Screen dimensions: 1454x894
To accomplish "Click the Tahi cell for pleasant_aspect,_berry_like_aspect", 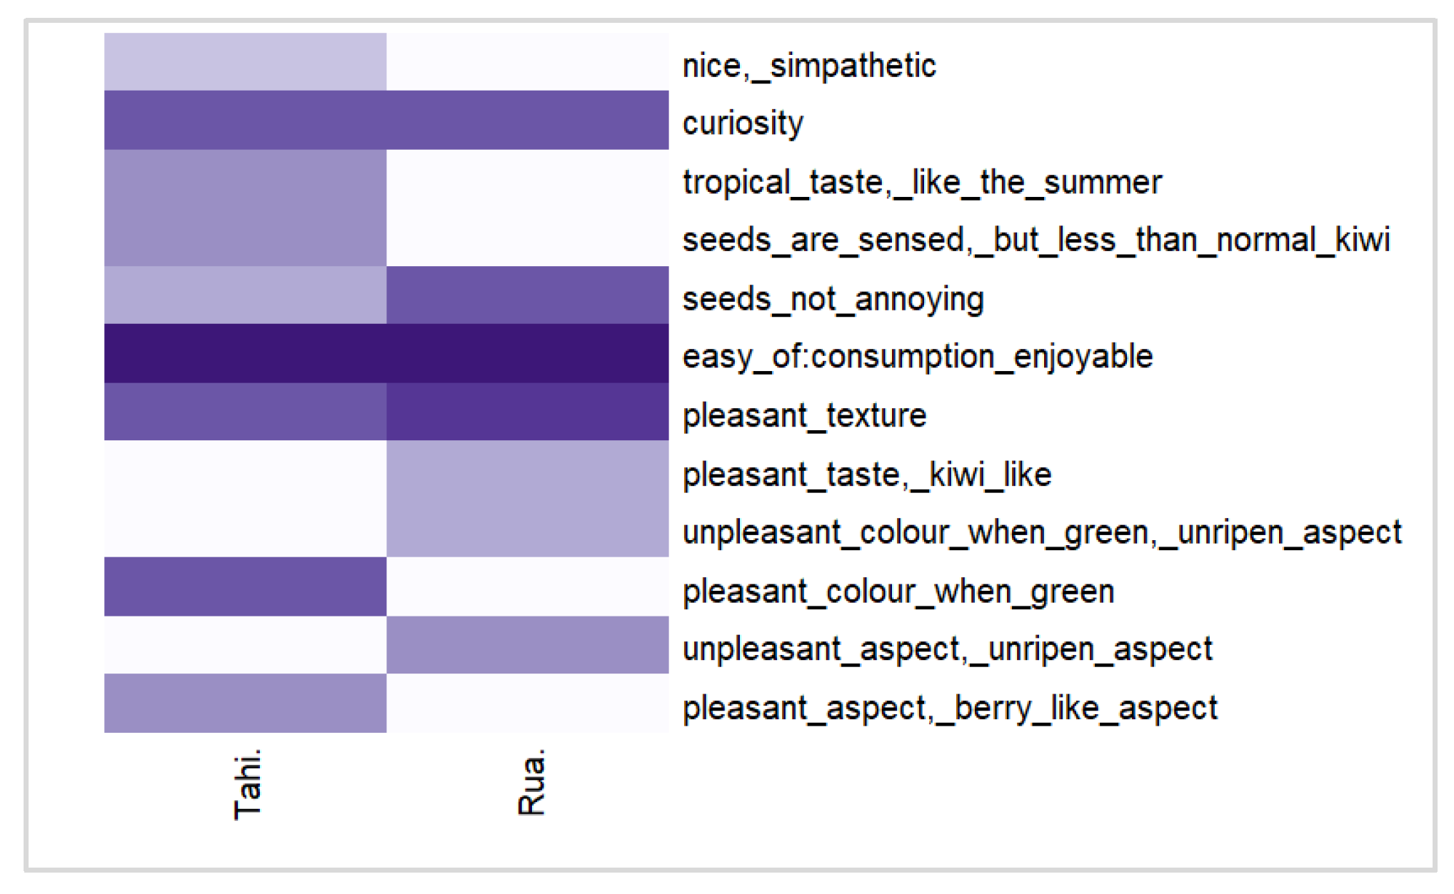I will coord(245,703).
